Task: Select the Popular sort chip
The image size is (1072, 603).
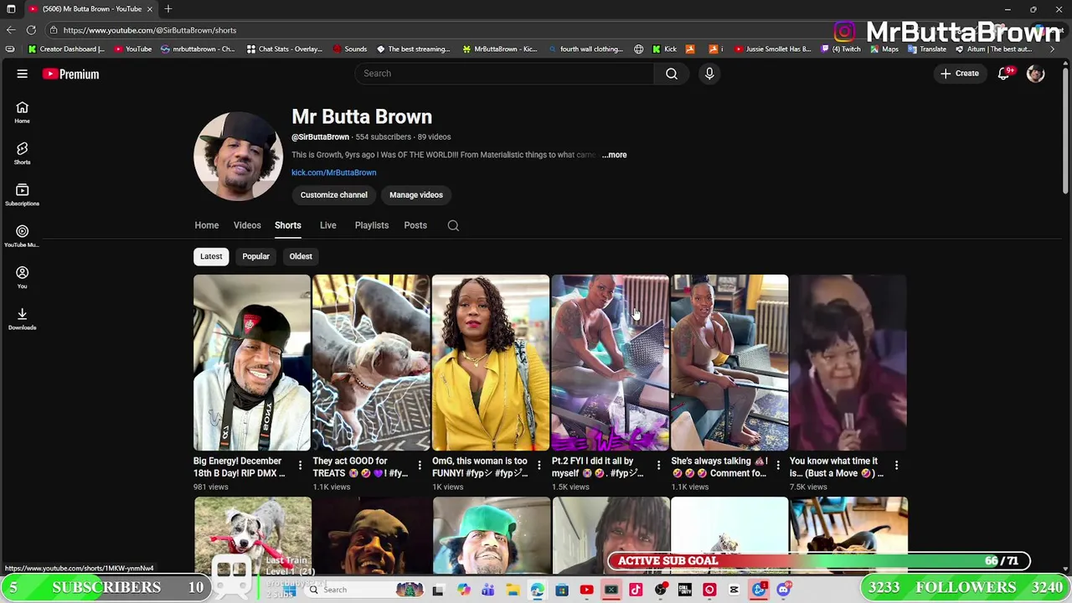Action: tap(255, 256)
